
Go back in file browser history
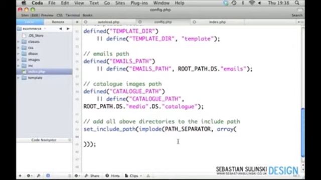click(61, 29)
